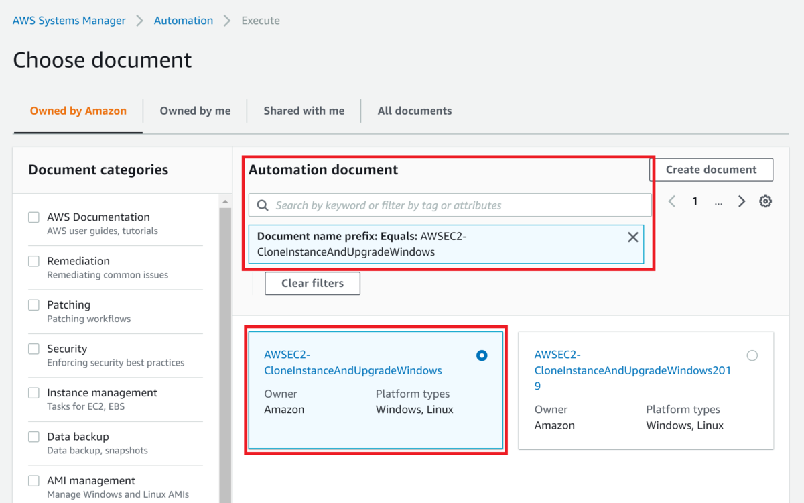Click 'Manage Windows and Linux AMIs' description

(118, 494)
